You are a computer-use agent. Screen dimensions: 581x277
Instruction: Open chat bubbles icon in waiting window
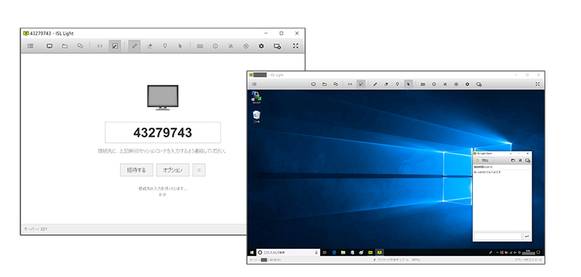tap(80, 46)
